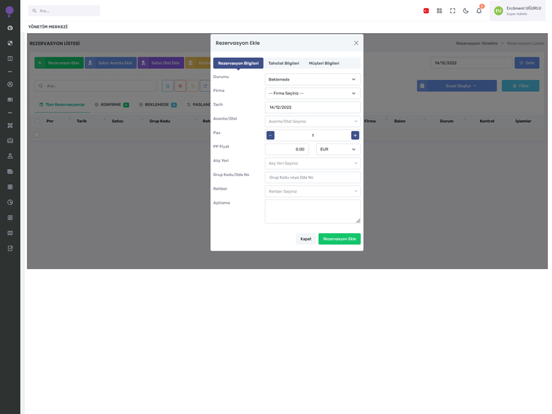
Task: Switch to the Tahsilat Bilgileri tab
Action: pyautogui.click(x=284, y=63)
